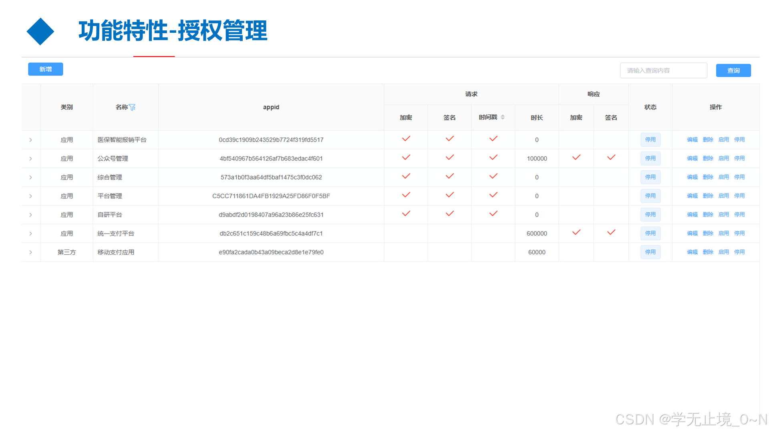The height and width of the screenshot is (432, 769).
Task: Toggle the 停用 status for 自研平台
Action: point(650,214)
